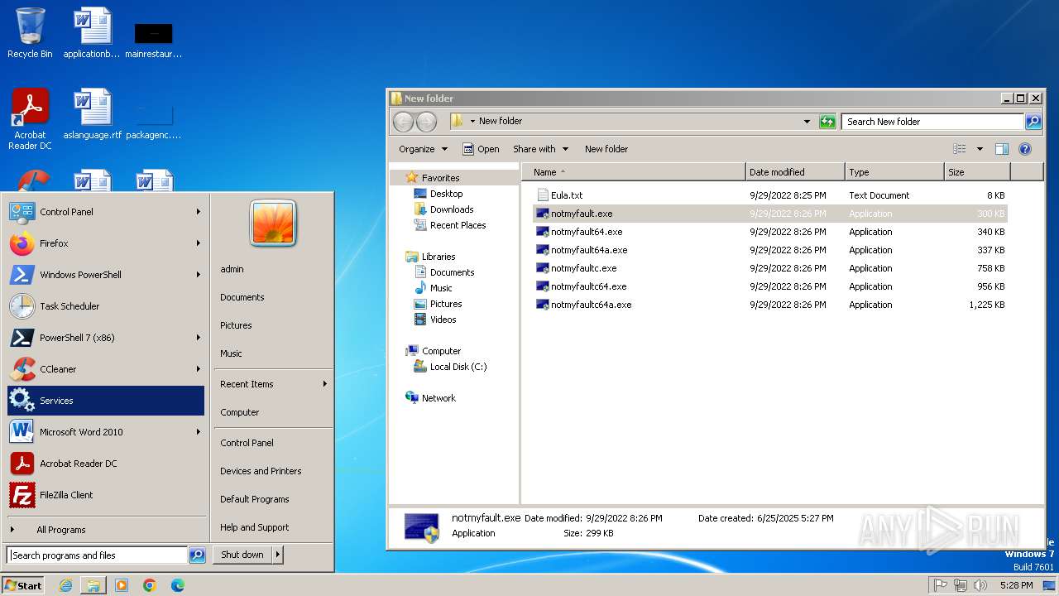Launch Firefox from the Start menu
Screen dimensions: 1059x596
click(105, 243)
